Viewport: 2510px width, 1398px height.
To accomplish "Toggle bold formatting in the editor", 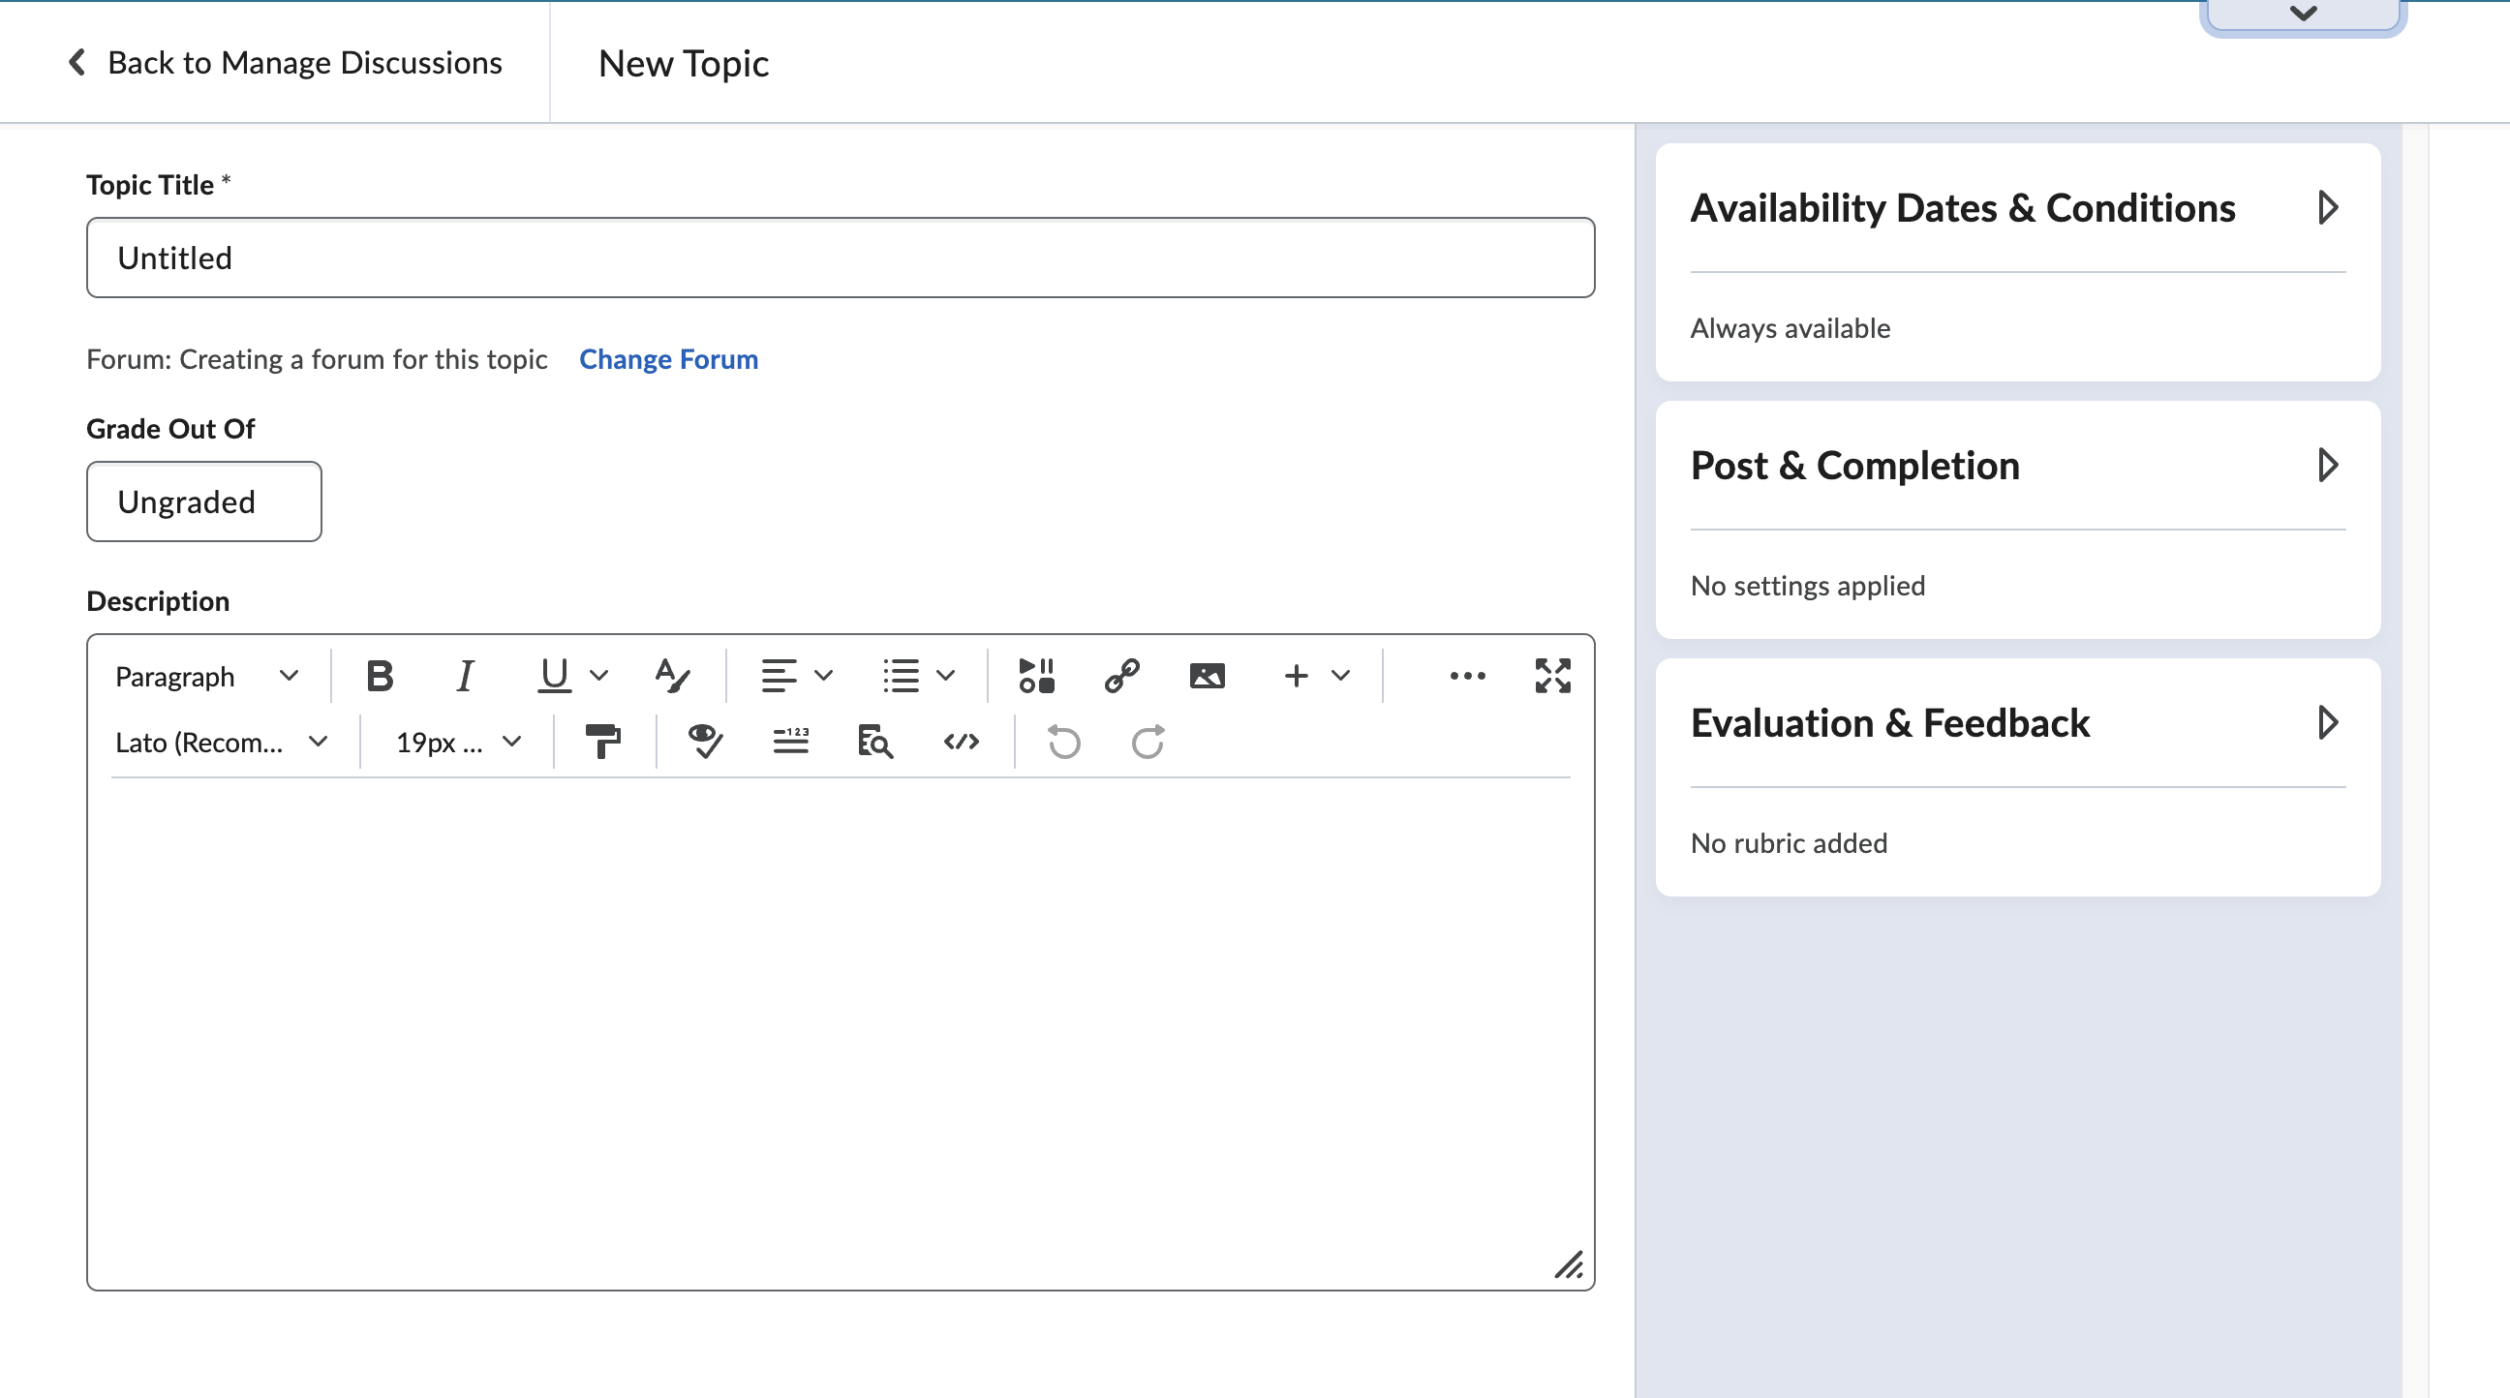I will (x=380, y=675).
